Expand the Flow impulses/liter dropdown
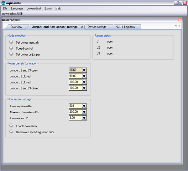188x171 pixels. [x=84, y=106]
